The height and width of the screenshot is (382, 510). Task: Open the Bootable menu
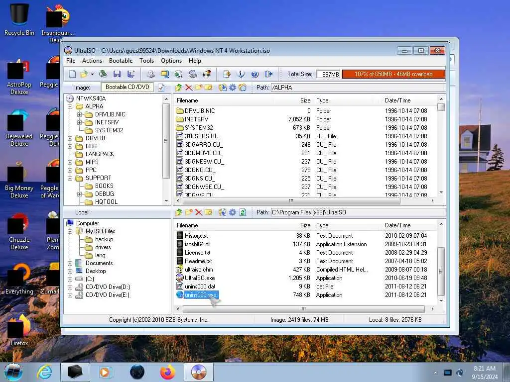coord(121,61)
